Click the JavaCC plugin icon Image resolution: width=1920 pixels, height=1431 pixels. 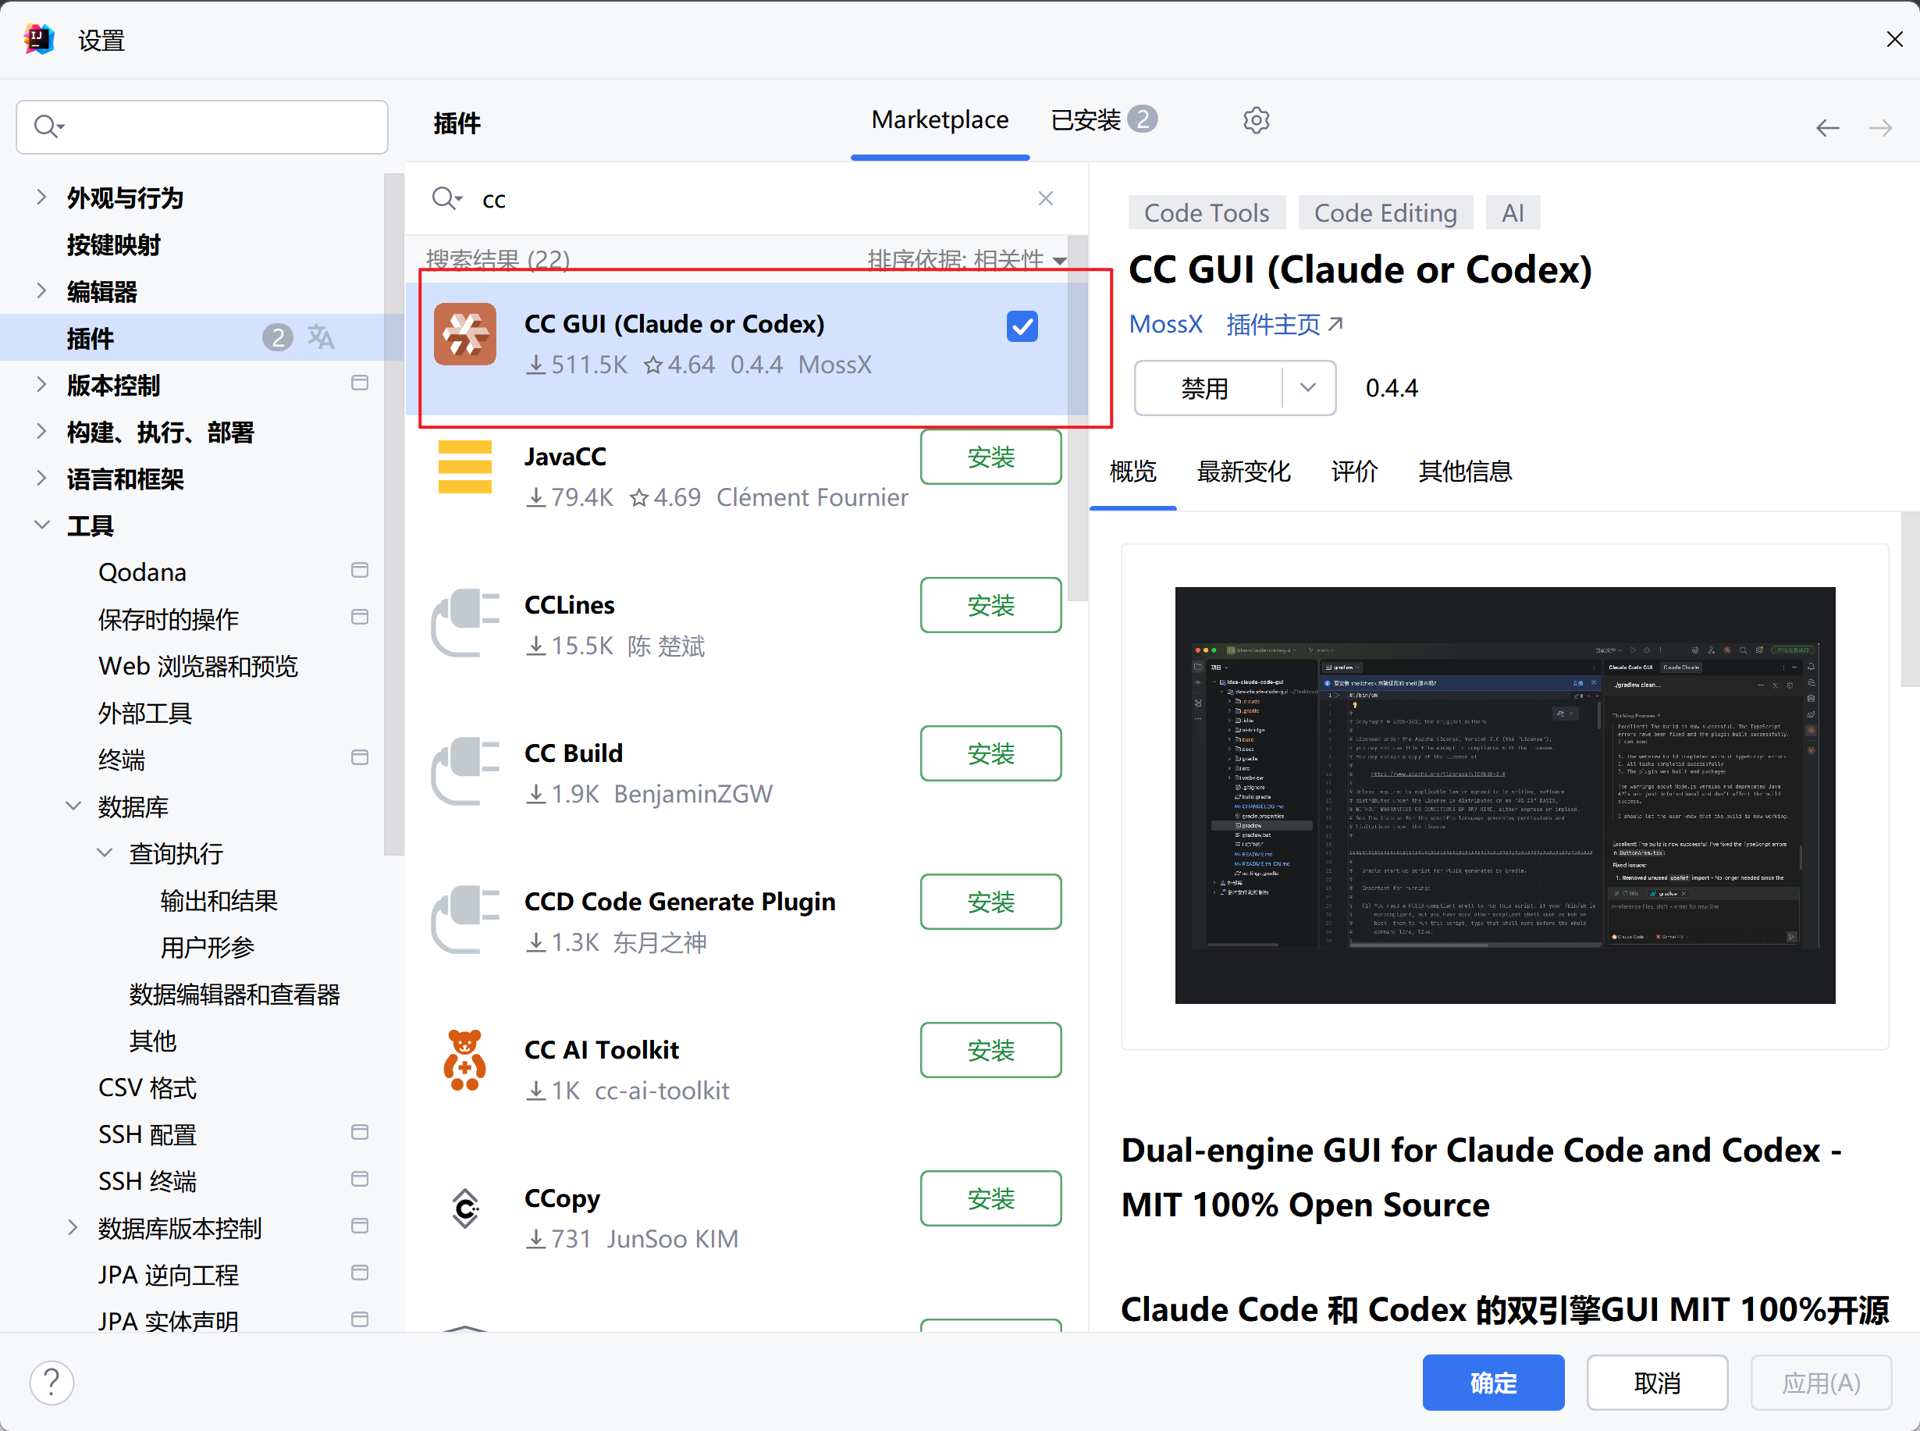[465, 467]
